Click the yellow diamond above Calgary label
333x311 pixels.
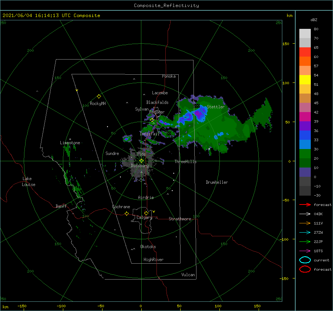(146, 213)
